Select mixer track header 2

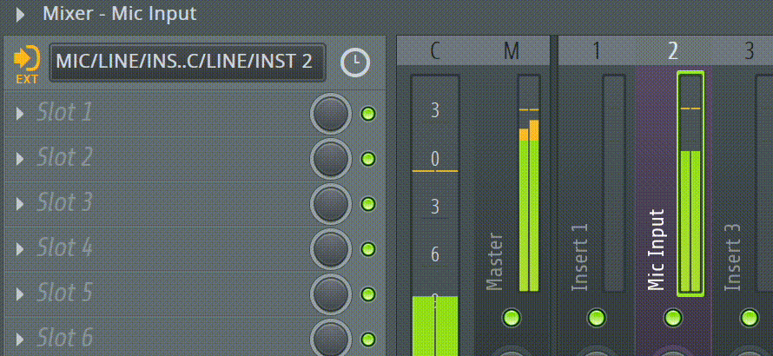(x=673, y=50)
